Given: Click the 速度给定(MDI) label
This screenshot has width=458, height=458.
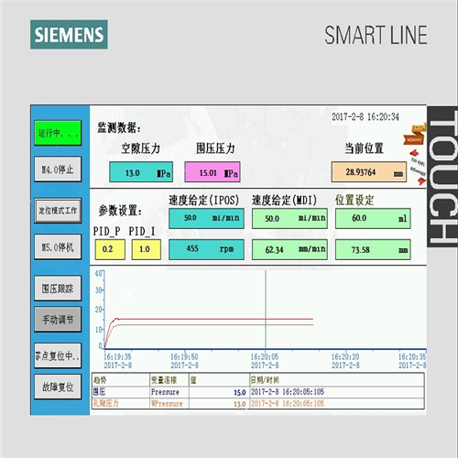Looking at the screenshot, I should pyautogui.click(x=284, y=201).
